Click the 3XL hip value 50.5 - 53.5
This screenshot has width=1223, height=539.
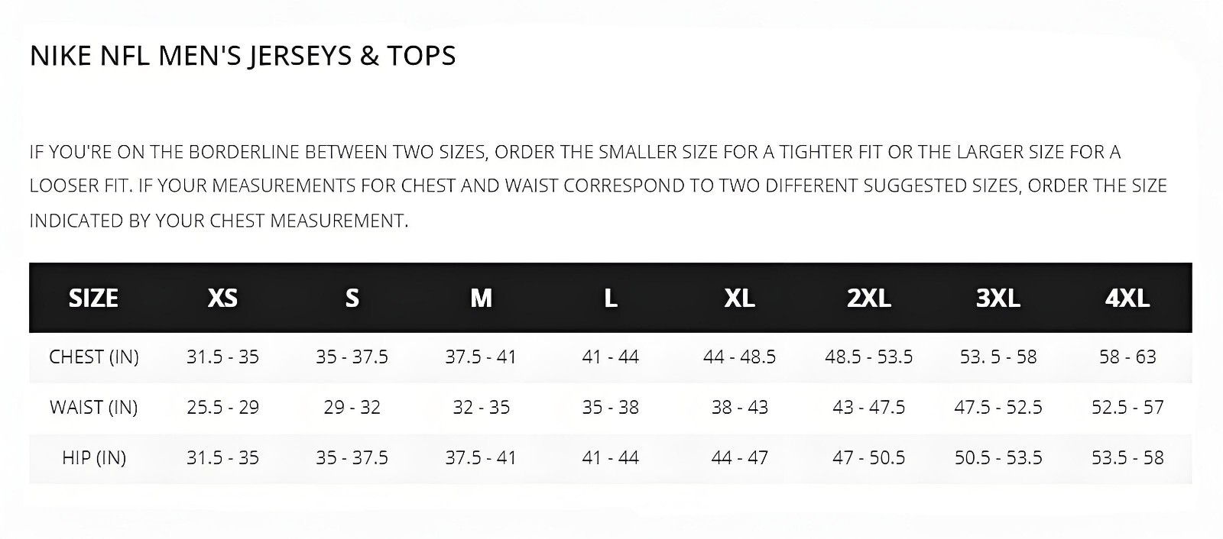click(998, 457)
